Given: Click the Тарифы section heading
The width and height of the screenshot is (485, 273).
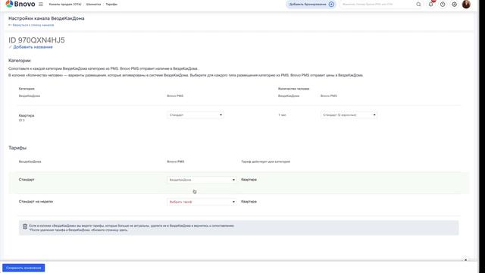Looking at the screenshot, I should point(17,148).
